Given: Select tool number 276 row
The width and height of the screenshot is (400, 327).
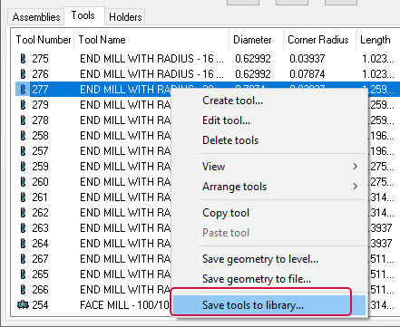Looking at the screenshot, I should [x=208, y=74].
